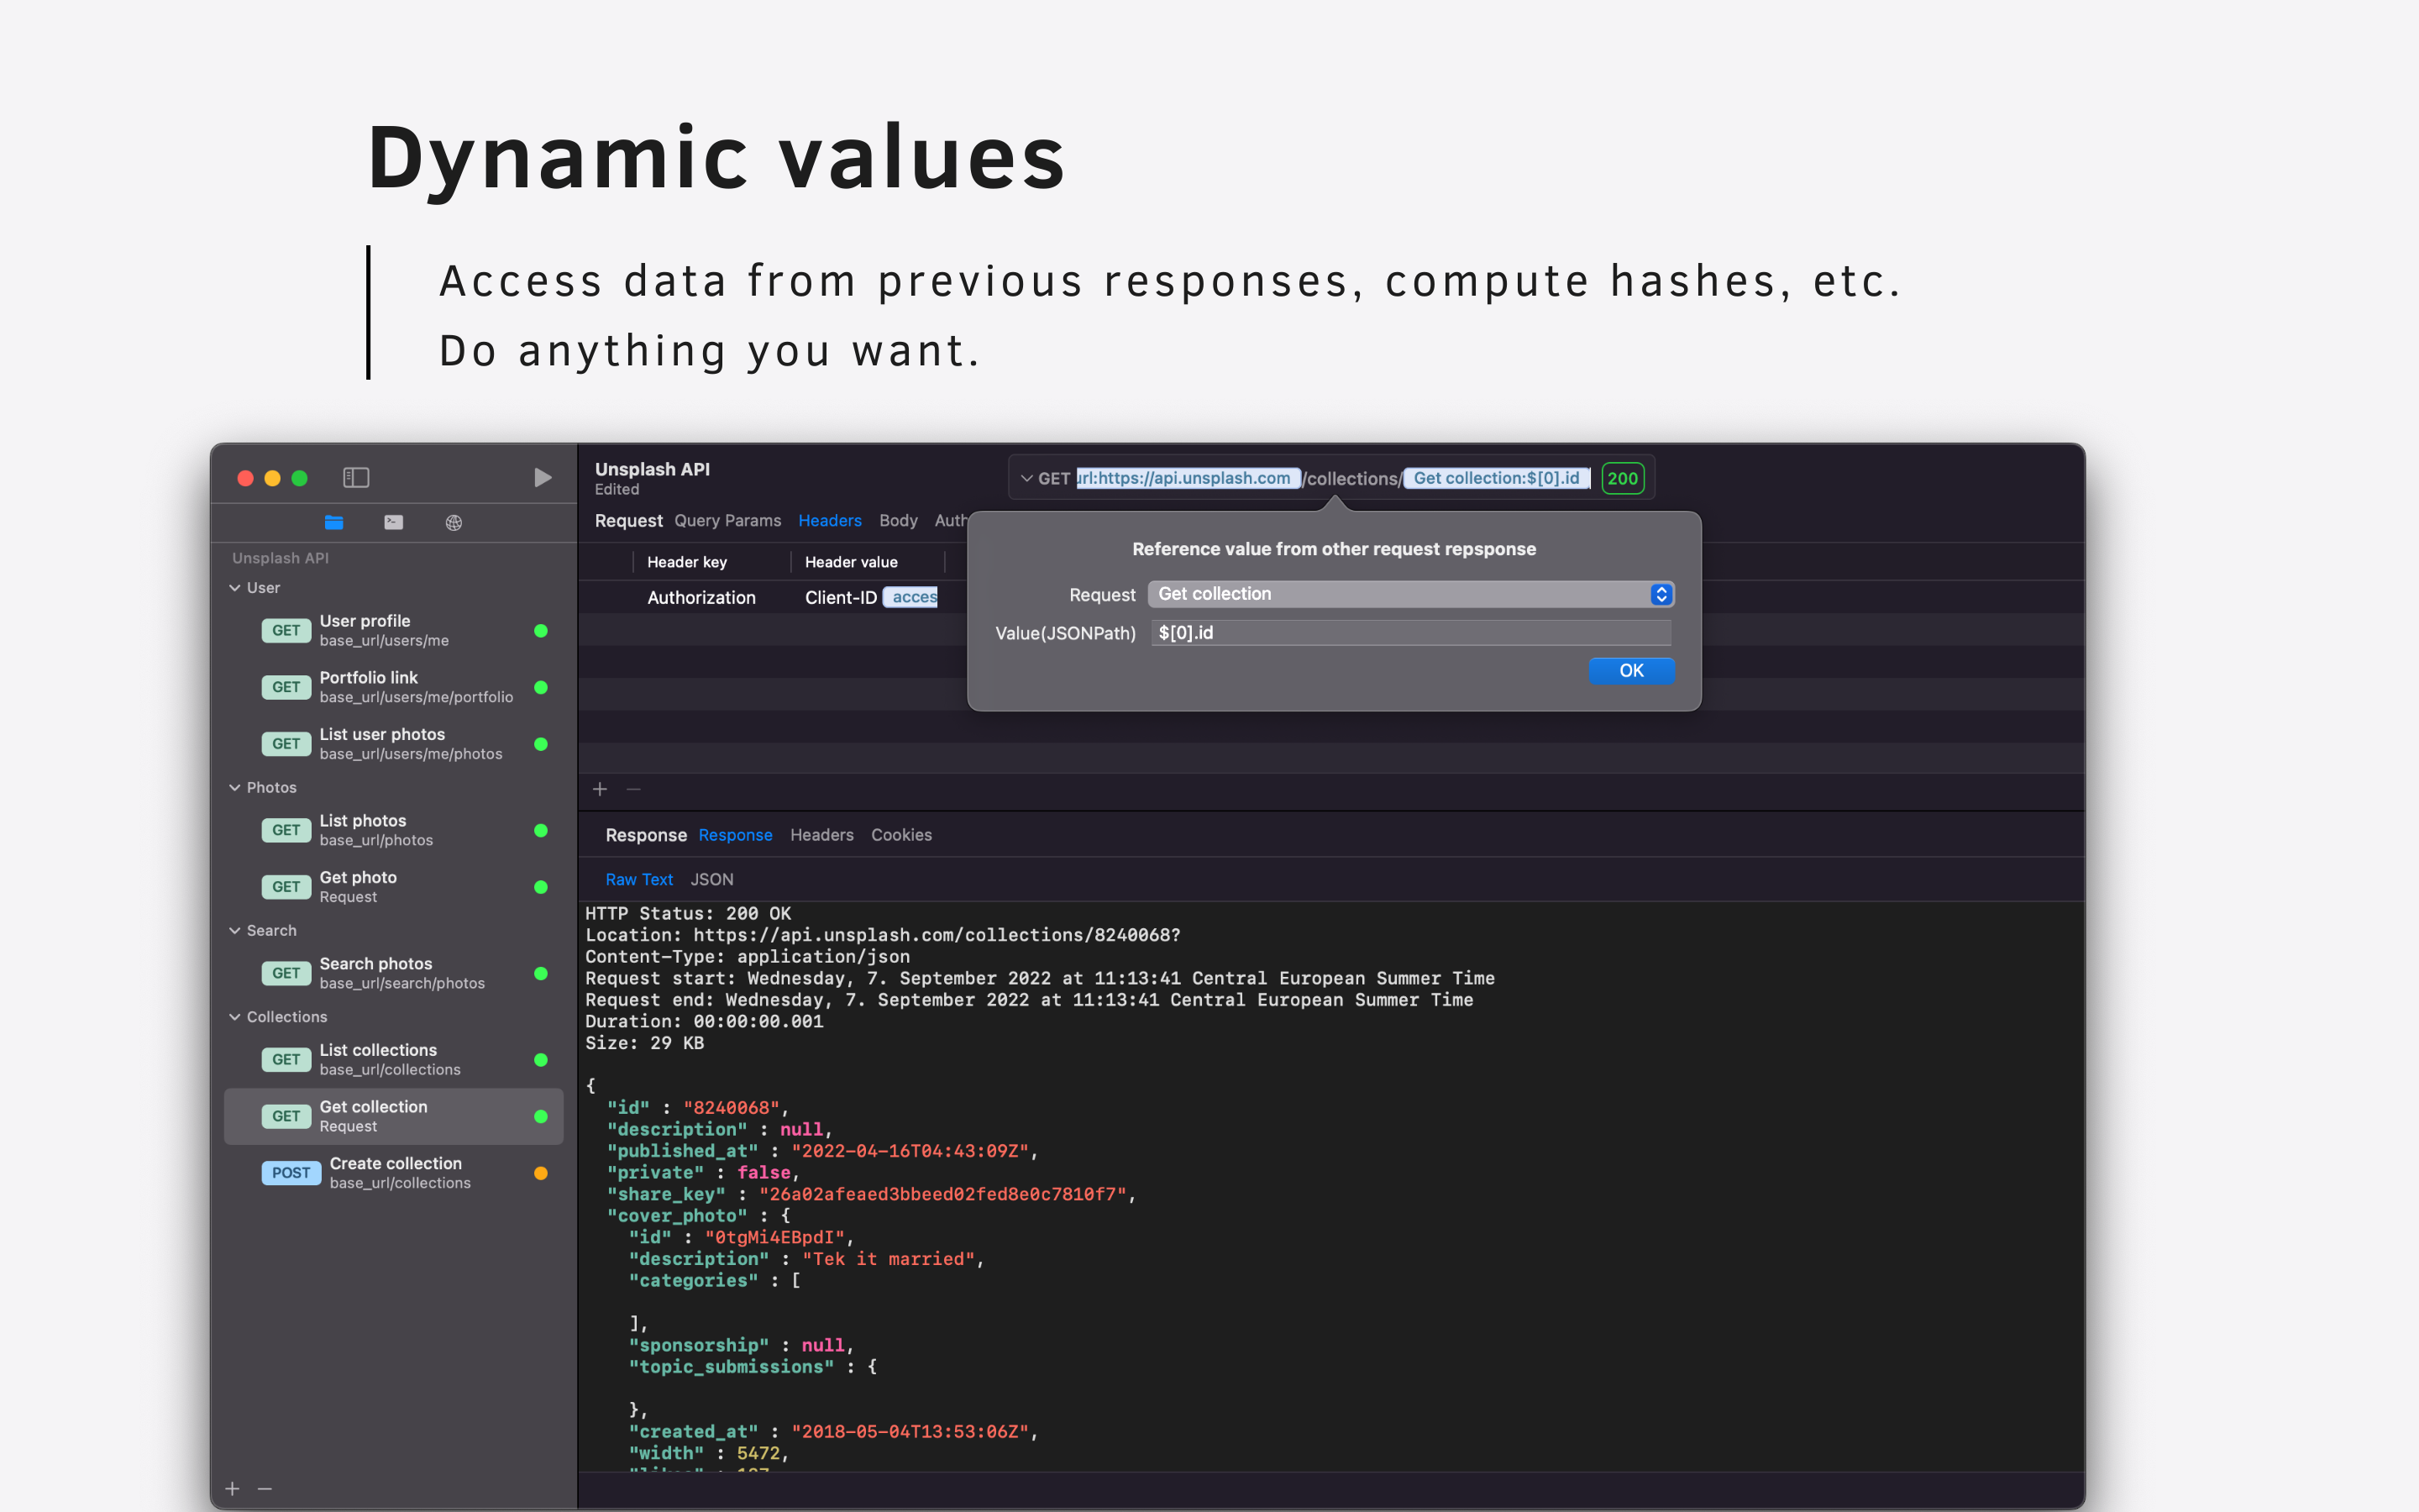
Task: Click Authorization header key cell
Action: [701, 598]
